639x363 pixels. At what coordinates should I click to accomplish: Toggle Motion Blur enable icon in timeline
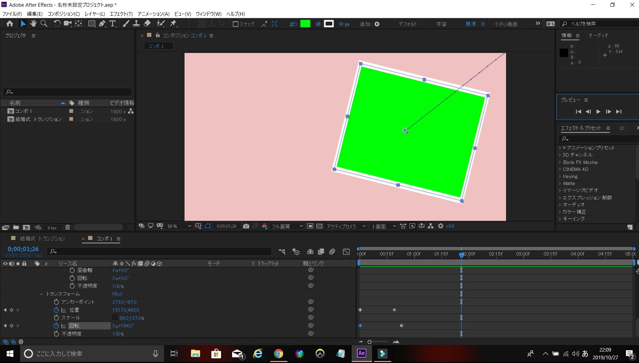332,251
